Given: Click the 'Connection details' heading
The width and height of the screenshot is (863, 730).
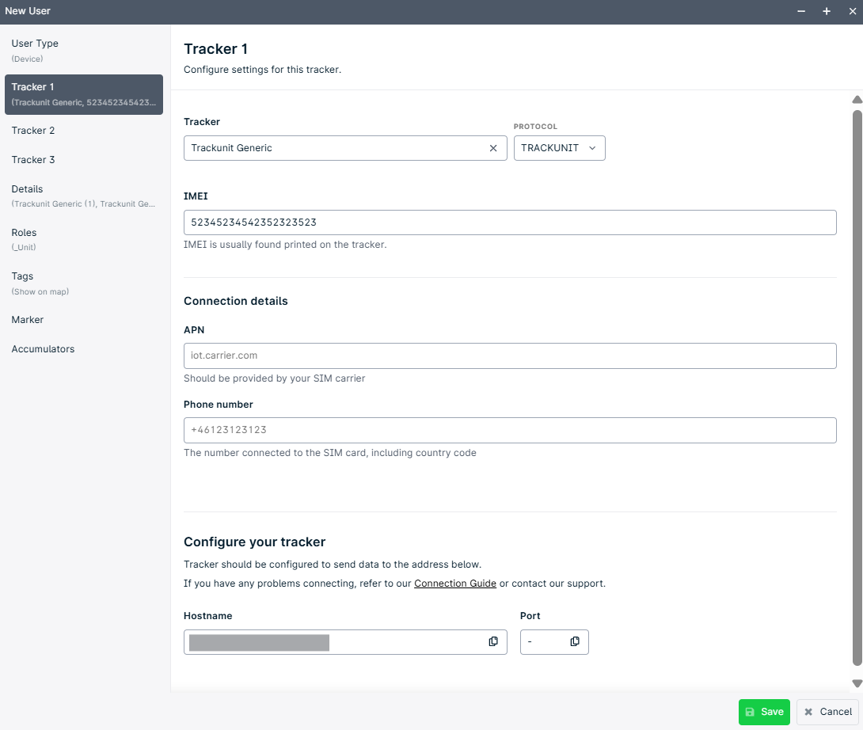Looking at the screenshot, I should (236, 301).
